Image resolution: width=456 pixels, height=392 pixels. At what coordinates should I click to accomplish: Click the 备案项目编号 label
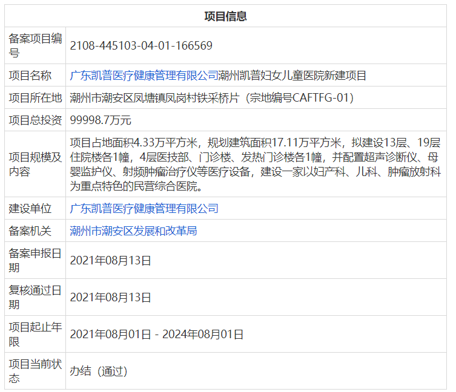[35, 45]
